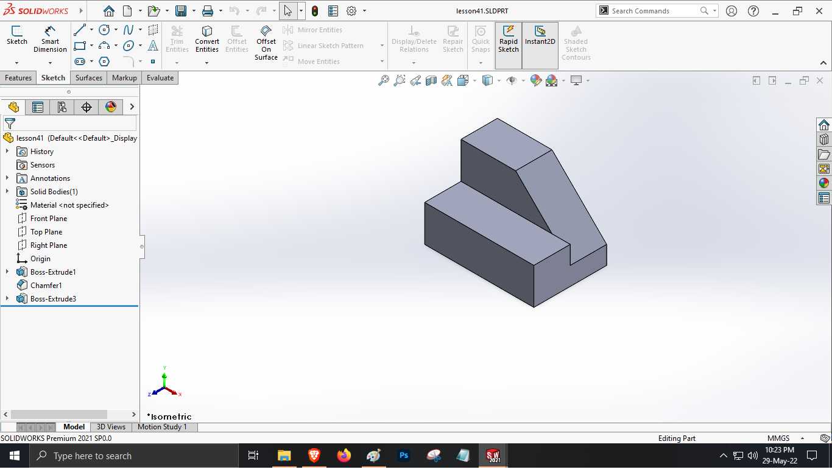Click the feature tree filter icon

tap(10, 124)
